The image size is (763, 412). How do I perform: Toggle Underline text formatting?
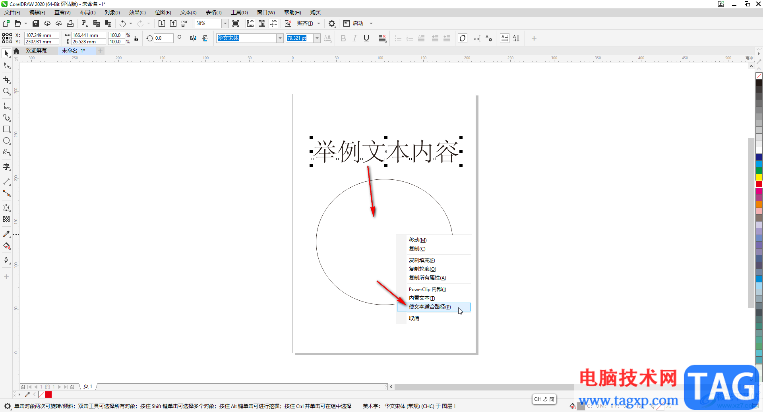366,38
